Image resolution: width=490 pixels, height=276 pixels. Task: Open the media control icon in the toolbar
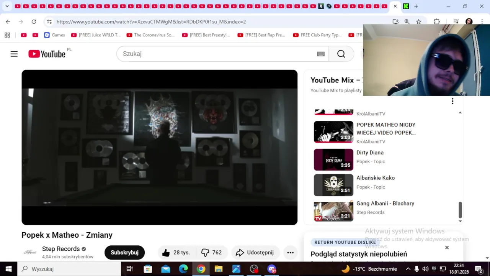456,22
